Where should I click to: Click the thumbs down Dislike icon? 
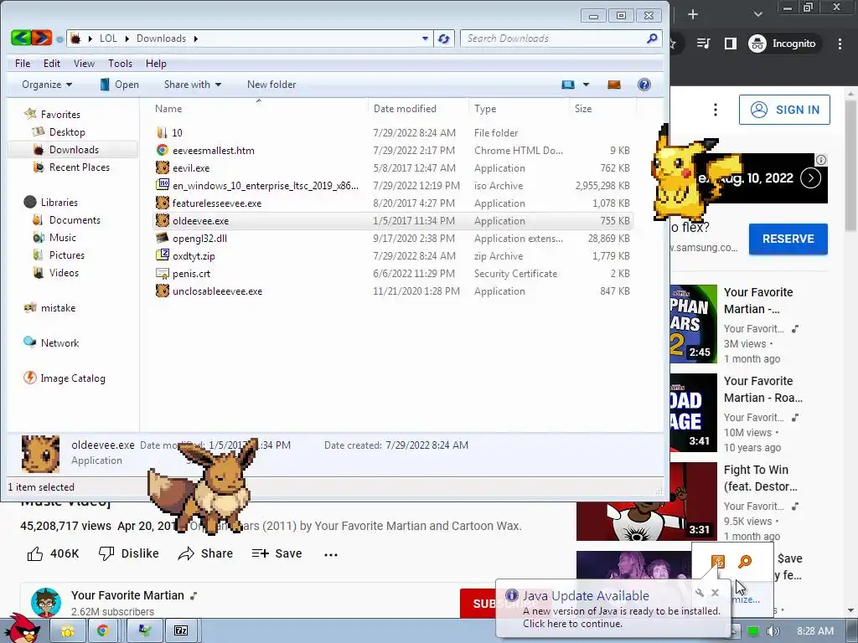[x=106, y=554]
